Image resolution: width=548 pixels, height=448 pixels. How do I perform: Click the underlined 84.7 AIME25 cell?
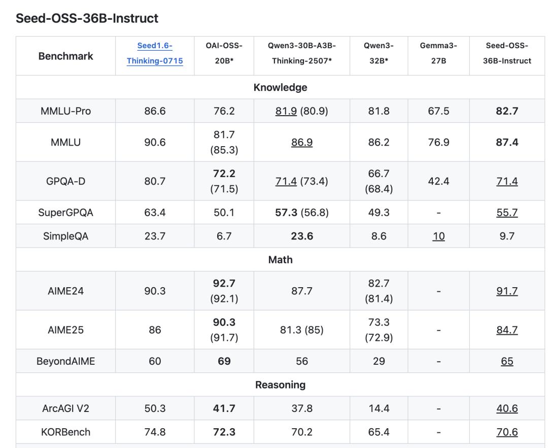tap(507, 330)
